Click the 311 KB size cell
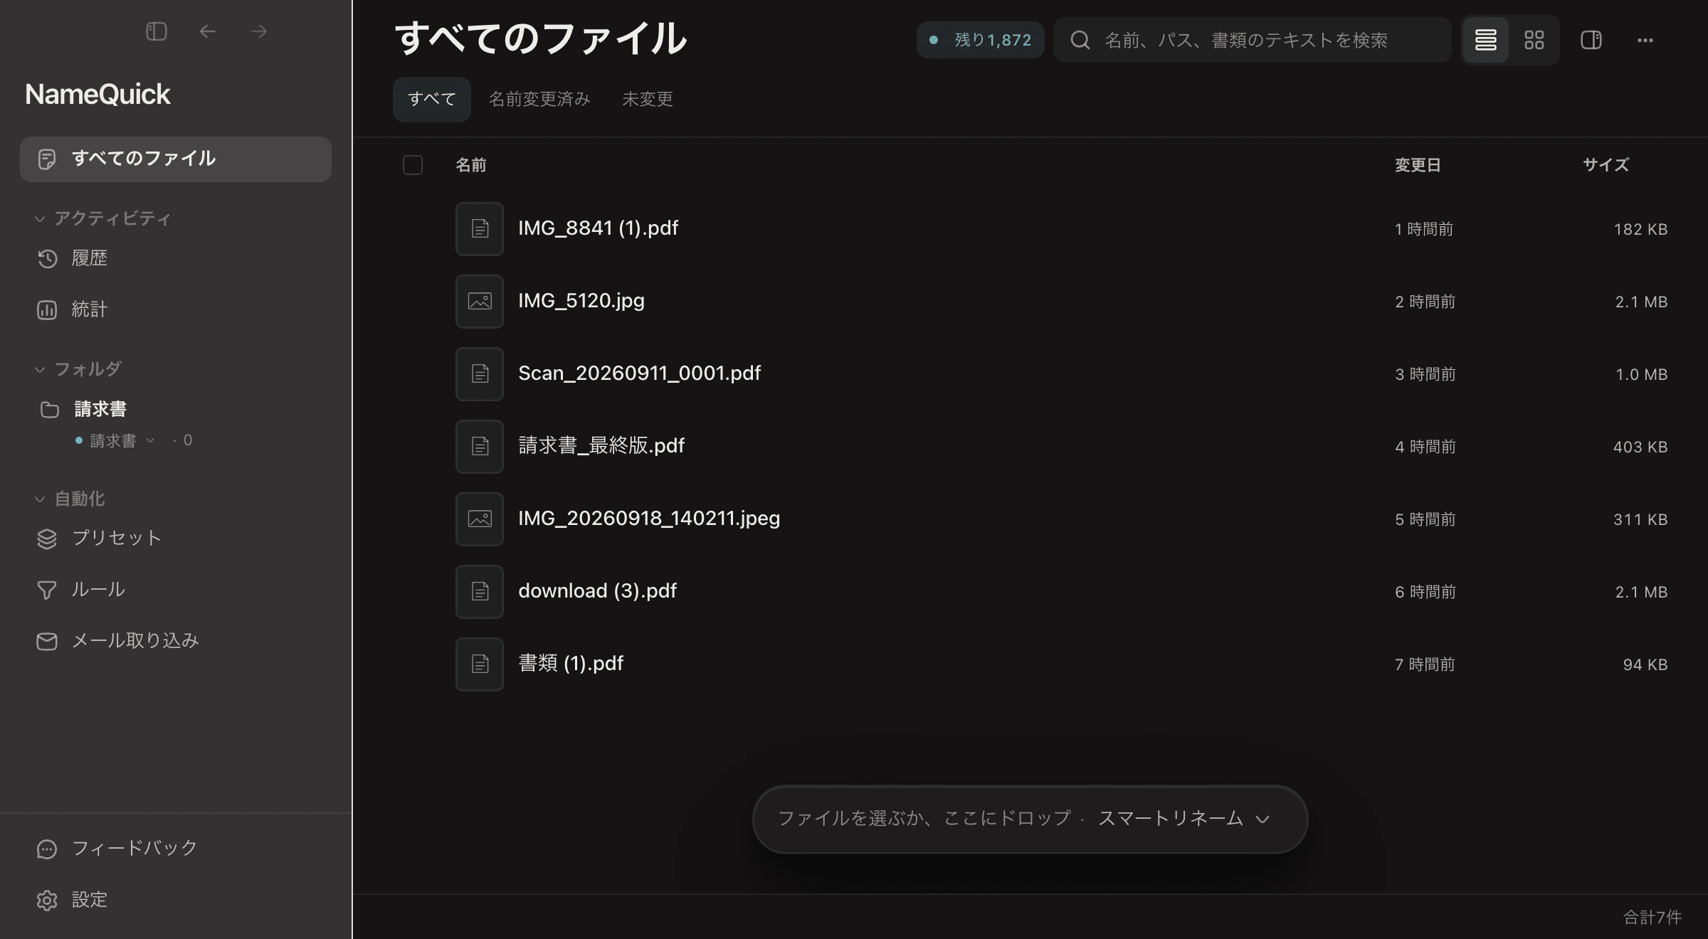Screen dimensions: 1708x939 [1640, 519]
